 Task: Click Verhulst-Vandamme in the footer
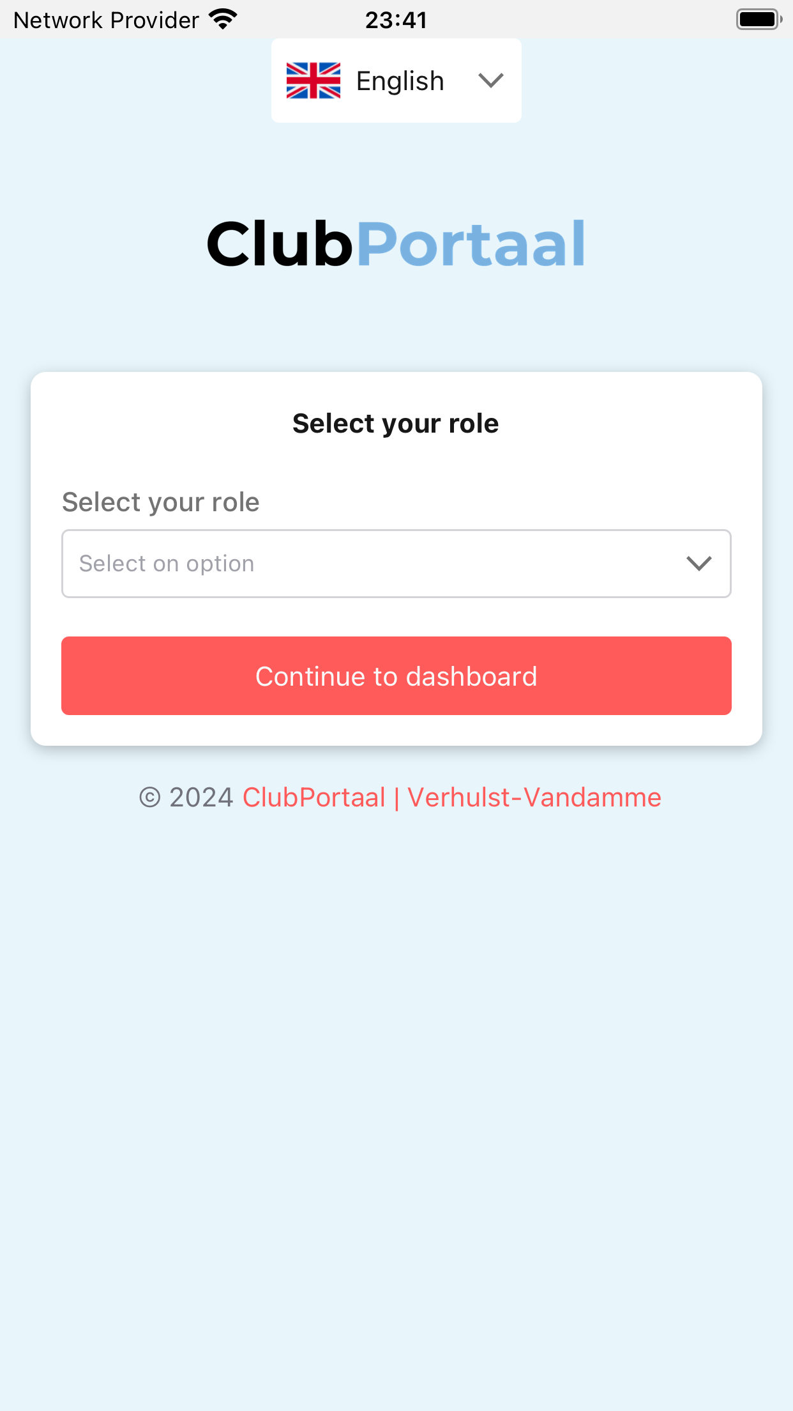[534, 798]
